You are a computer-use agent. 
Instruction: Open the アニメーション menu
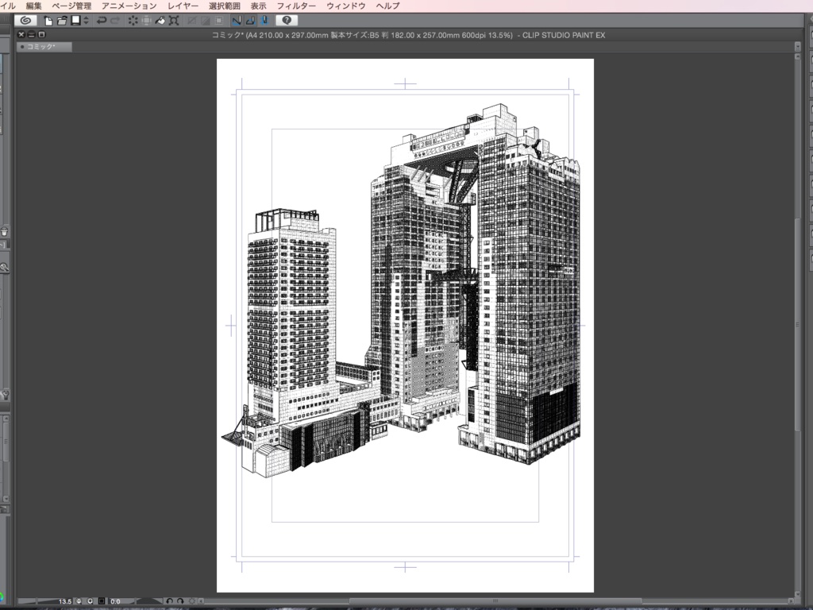[129, 6]
